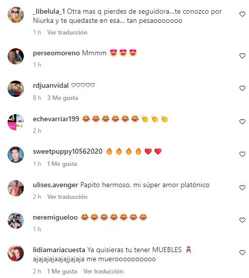The width and height of the screenshot is (249, 278).
Task: Open perseomoreno's avatar
Action: [x=16, y=56]
